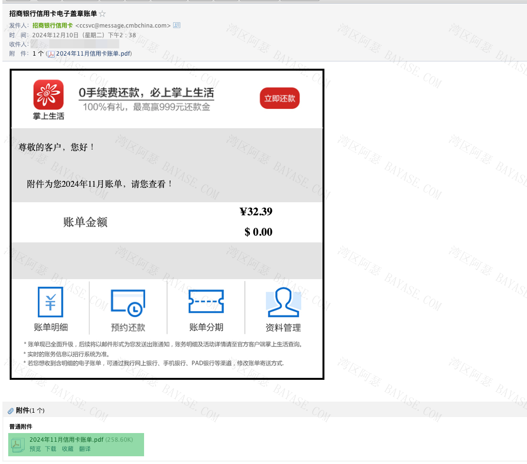Click sender name 招商银行信用卡
This screenshot has height=464, width=527.
coord(52,26)
